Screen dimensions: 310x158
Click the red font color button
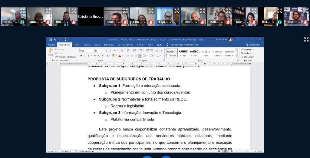(x=120, y=56)
